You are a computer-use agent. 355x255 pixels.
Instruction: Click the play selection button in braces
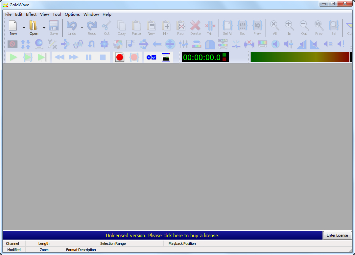coord(28,57)
